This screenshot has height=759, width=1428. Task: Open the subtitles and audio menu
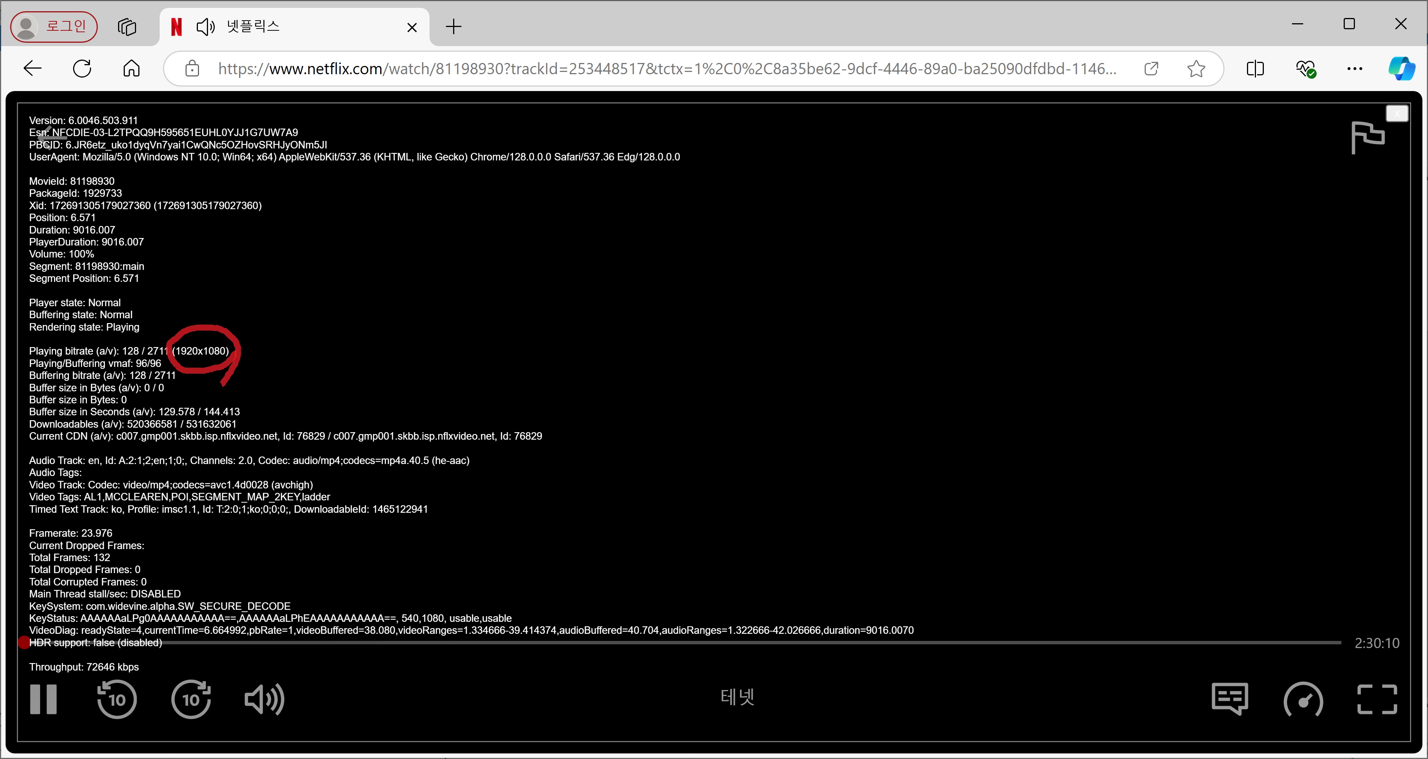pyautogui.click(x=1230, y=699)
